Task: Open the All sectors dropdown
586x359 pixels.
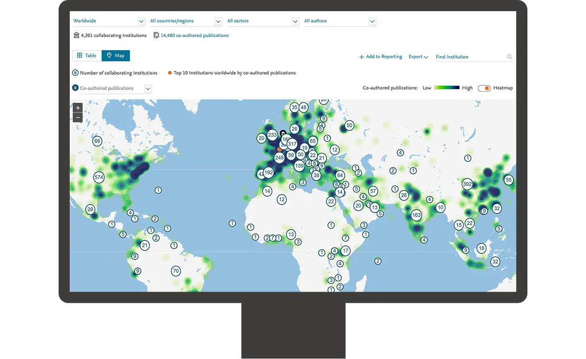Action: coord(295,21)
